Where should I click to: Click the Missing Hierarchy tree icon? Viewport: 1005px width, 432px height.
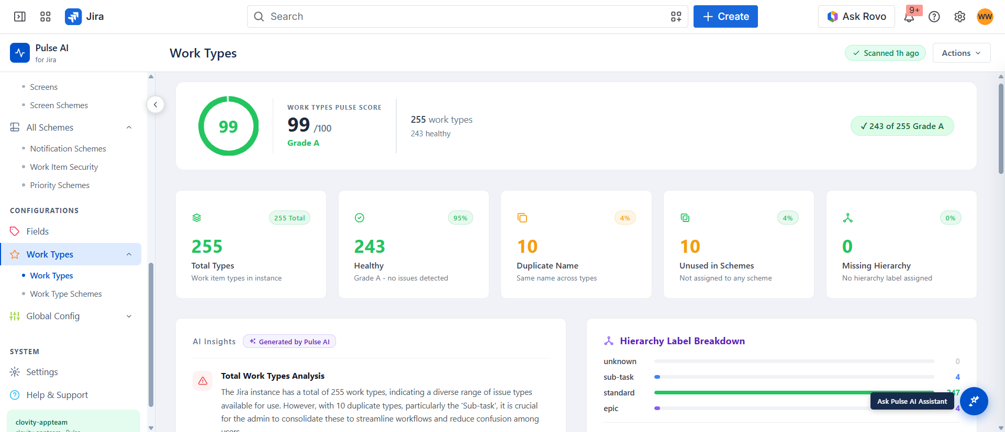coord(848,218)
